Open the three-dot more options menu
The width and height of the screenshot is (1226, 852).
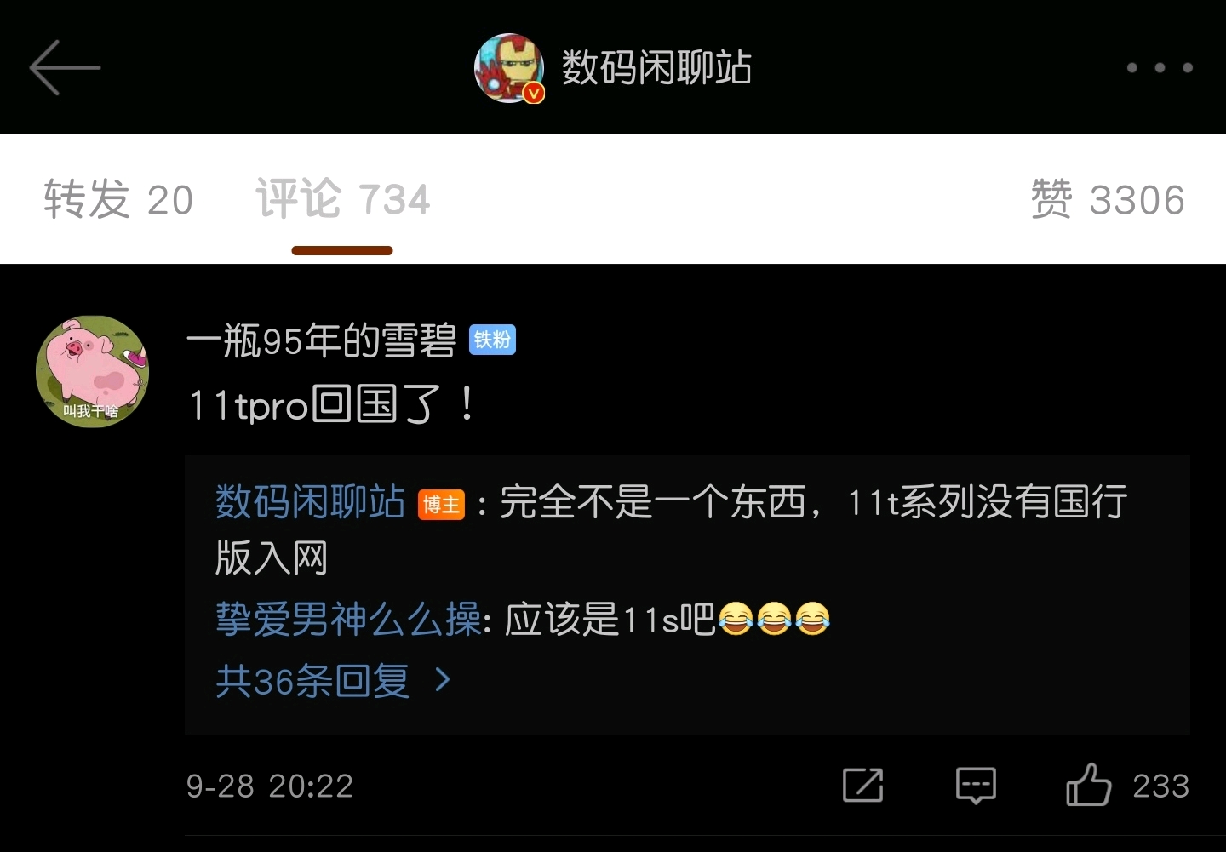1160,67
